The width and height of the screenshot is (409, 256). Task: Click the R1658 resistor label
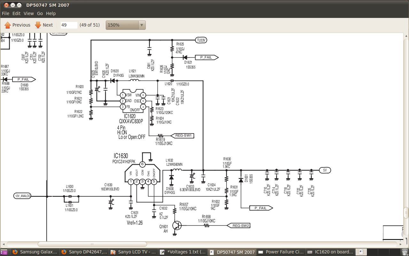coord(206,217)
